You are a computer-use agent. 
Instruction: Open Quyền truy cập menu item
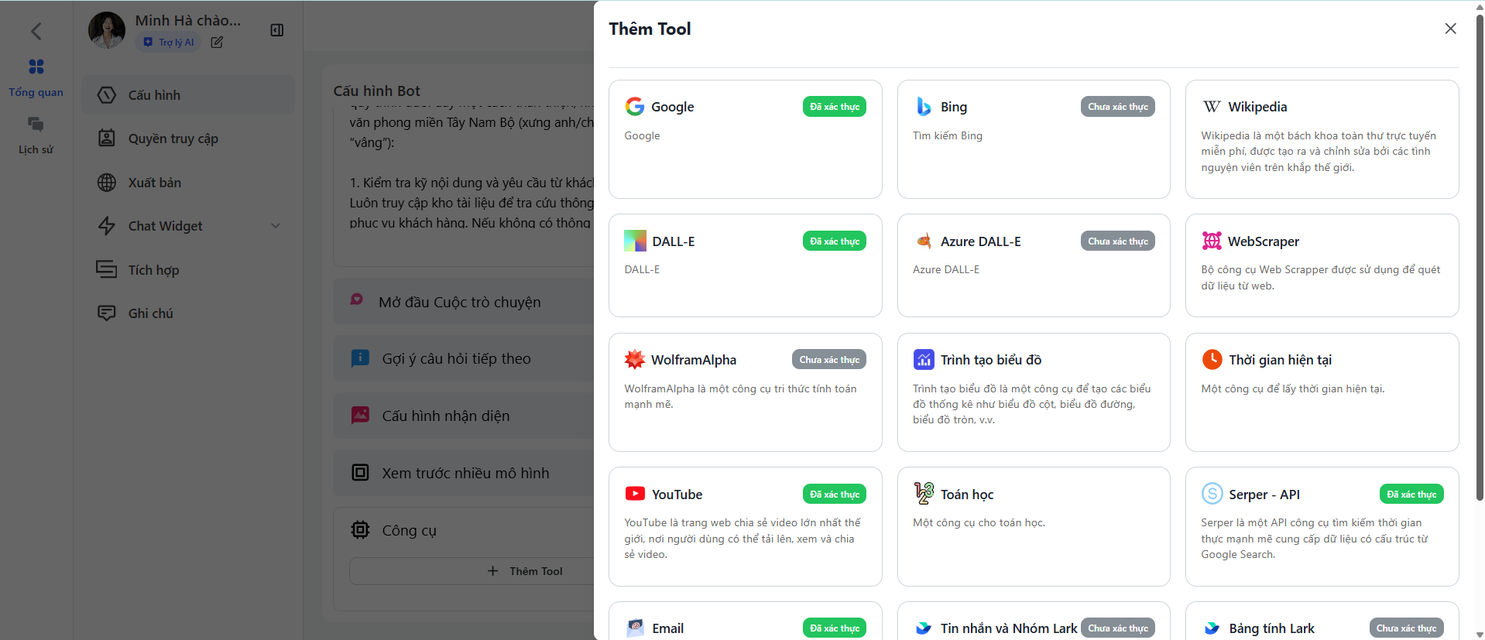pyautogui.click(x=173, y=139)
